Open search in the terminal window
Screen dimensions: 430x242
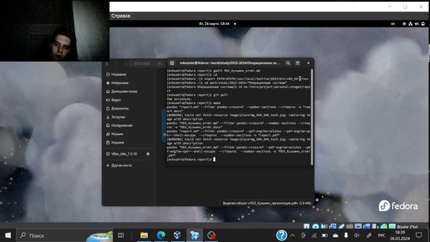click(x=288, y=63)
